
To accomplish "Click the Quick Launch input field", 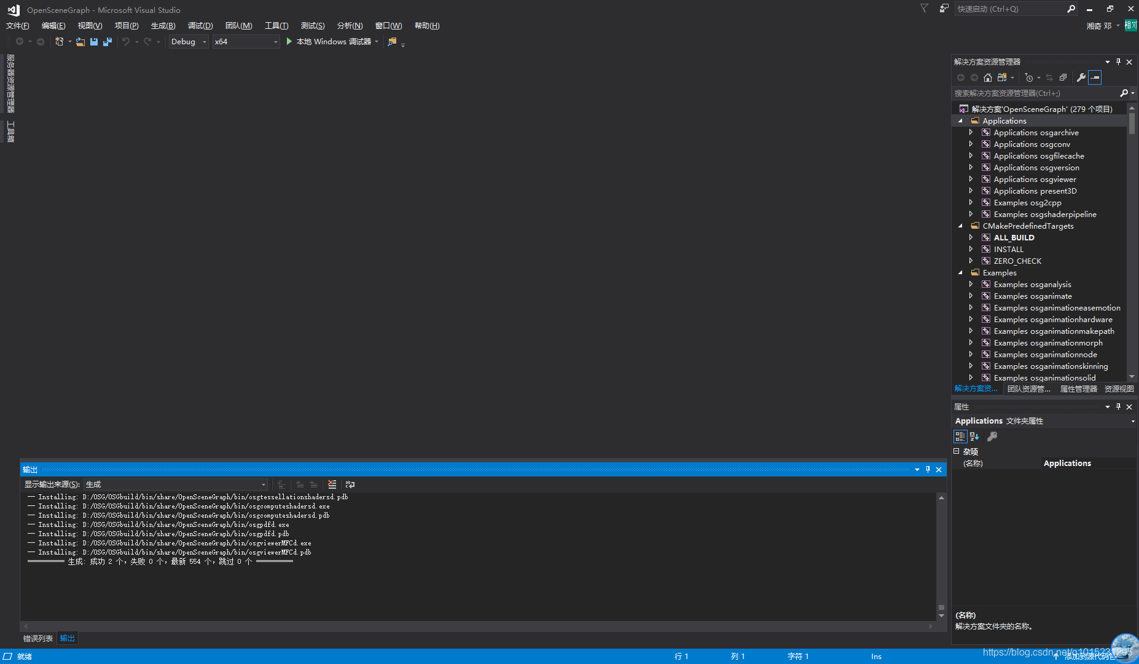I will (x=1009, y=9).
